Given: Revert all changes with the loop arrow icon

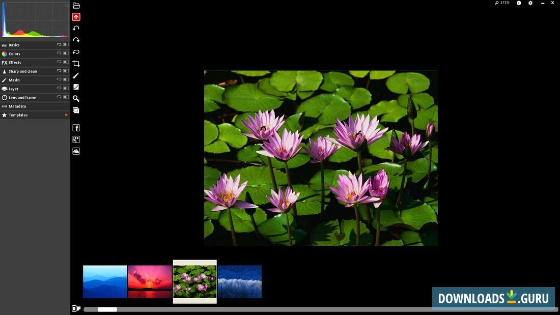Looking at the screenshot, I should tap(76, 52).
